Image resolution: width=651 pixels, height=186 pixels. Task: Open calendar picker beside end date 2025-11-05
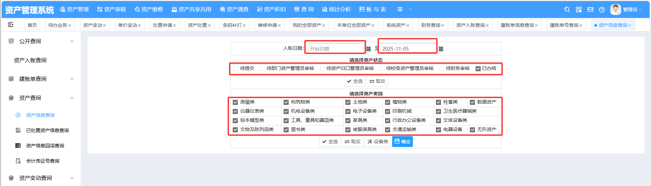pos(441,49)
